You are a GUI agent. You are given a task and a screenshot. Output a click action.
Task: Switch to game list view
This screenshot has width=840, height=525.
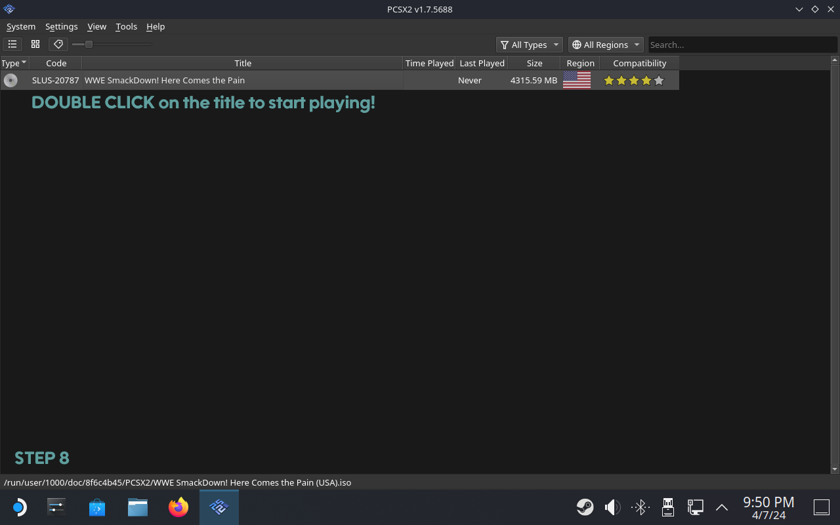click(12, 45)
